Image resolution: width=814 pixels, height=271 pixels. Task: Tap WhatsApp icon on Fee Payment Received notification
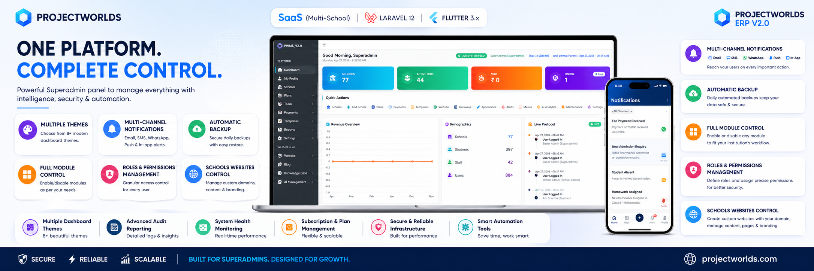[x=664, y=129]
